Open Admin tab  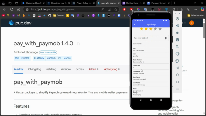pyautogui.click(x=93, y=69)
